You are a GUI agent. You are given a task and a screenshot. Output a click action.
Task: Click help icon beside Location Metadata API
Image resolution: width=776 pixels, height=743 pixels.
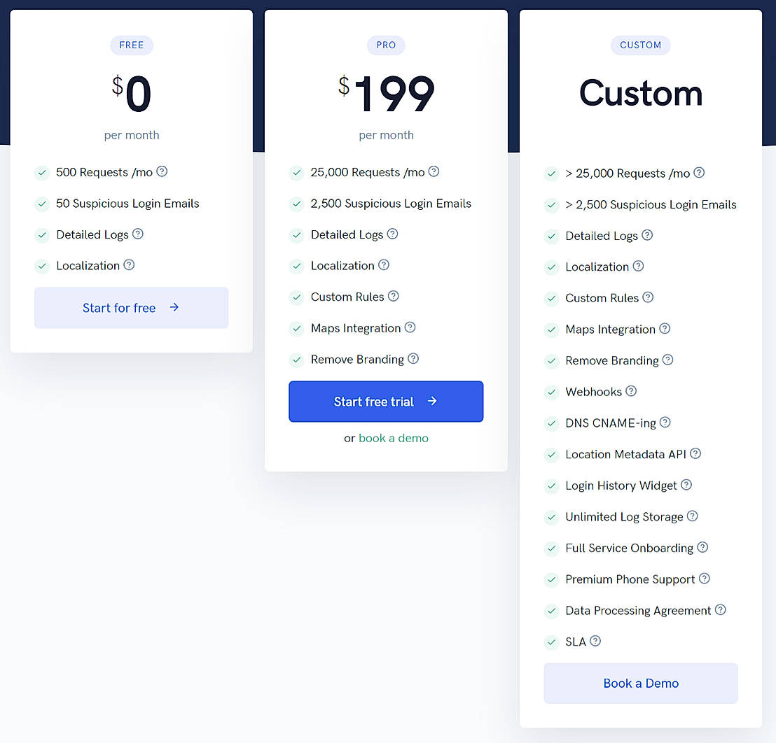[695, 453]
